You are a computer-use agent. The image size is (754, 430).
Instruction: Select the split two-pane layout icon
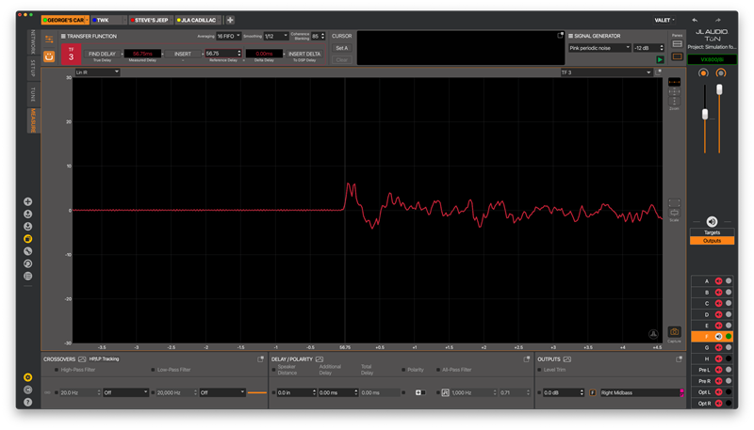click(677, 44)
